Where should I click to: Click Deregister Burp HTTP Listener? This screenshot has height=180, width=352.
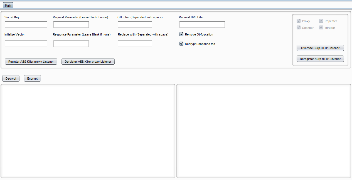[320, 59]
